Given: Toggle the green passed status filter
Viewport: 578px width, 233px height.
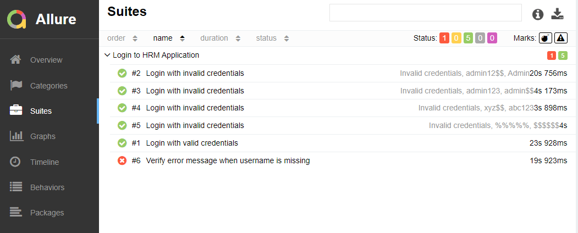Looking at the screenshot, I should pyautogui.click(x=468, y=38).
